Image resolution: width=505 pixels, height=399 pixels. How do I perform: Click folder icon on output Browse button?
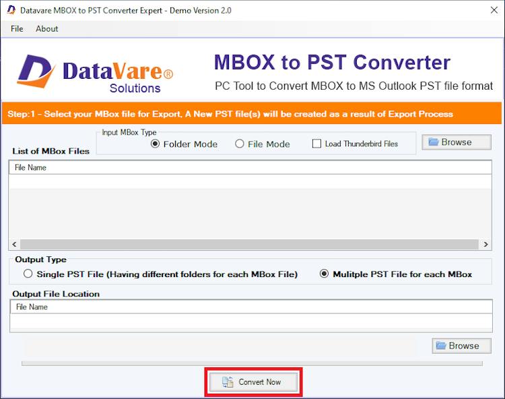pyautogui.click(x=441, y=346)
